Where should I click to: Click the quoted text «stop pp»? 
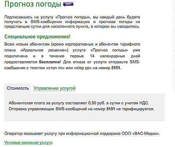(83, 68)
